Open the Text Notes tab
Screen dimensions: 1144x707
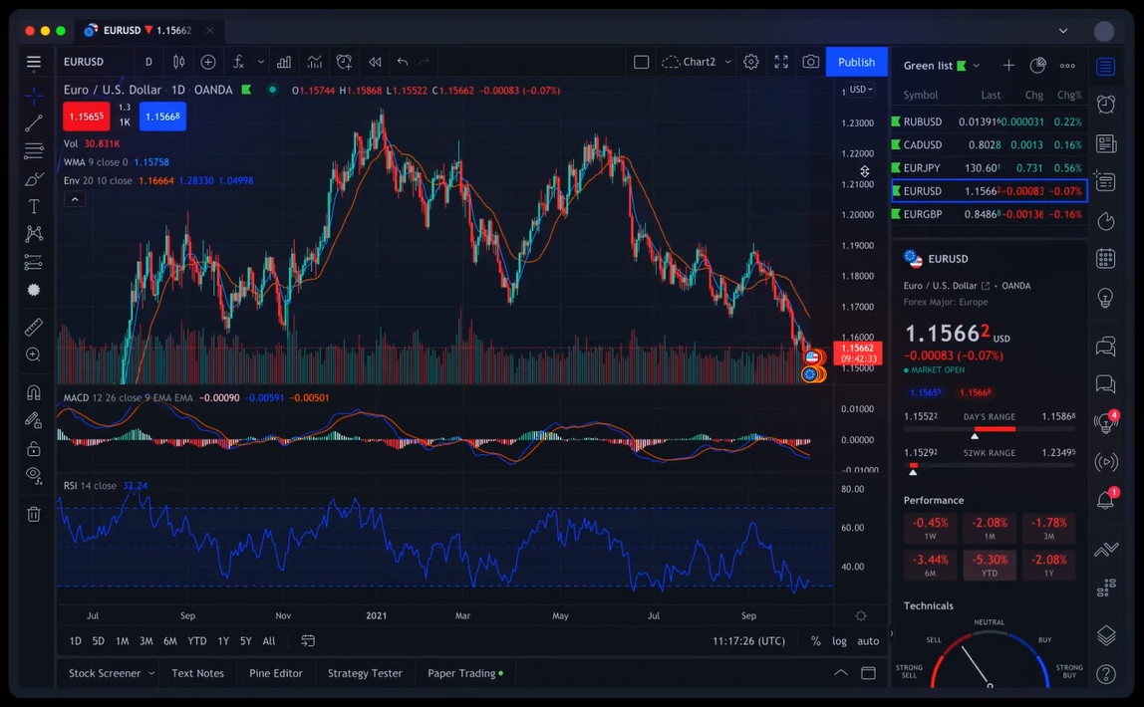coord(197,673)
